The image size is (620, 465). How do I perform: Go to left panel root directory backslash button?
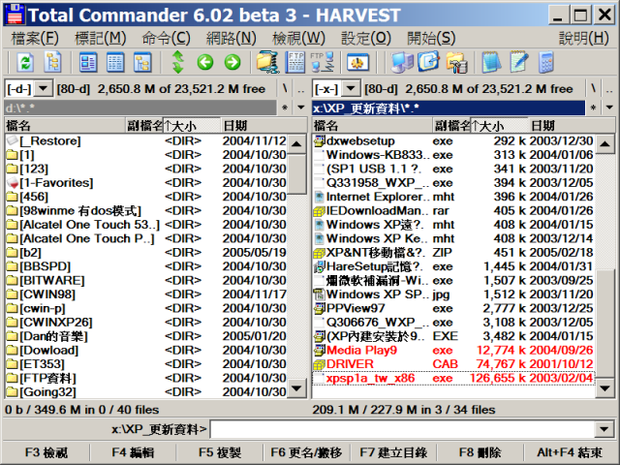(285, 88)
